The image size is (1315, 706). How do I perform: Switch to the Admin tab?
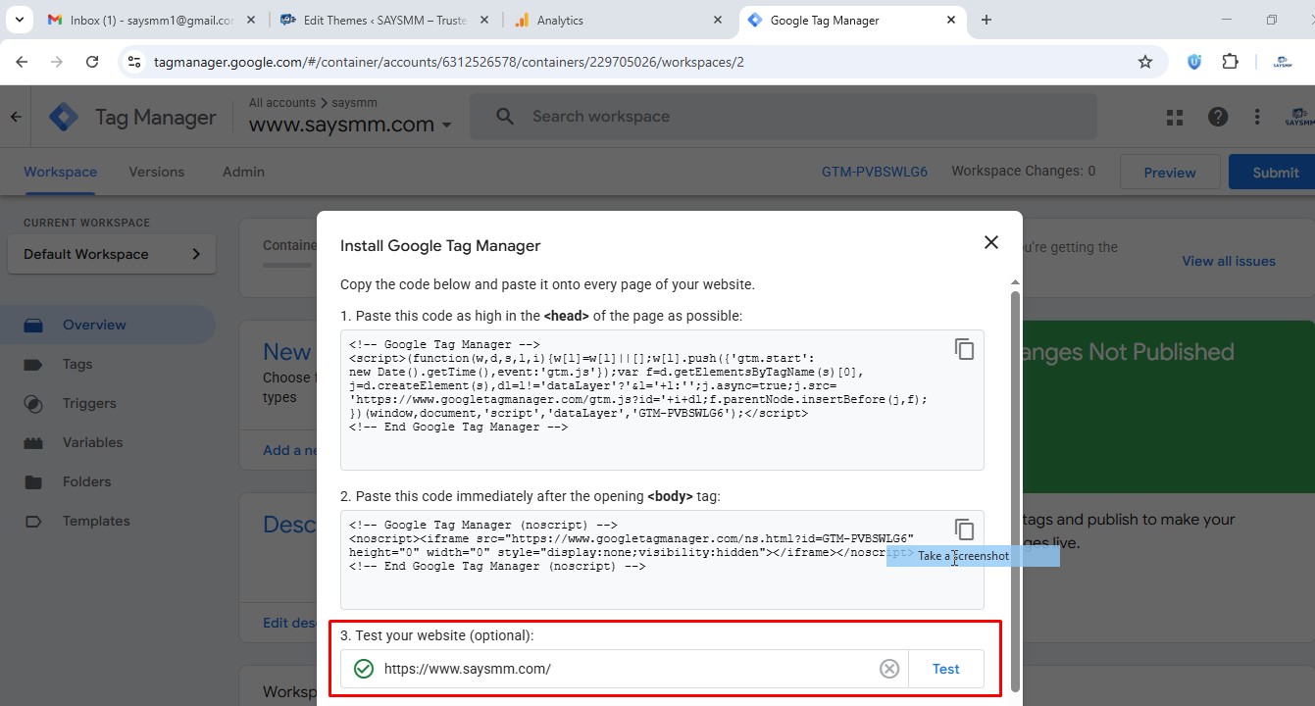pyautogui.click(x=242, y=172)
